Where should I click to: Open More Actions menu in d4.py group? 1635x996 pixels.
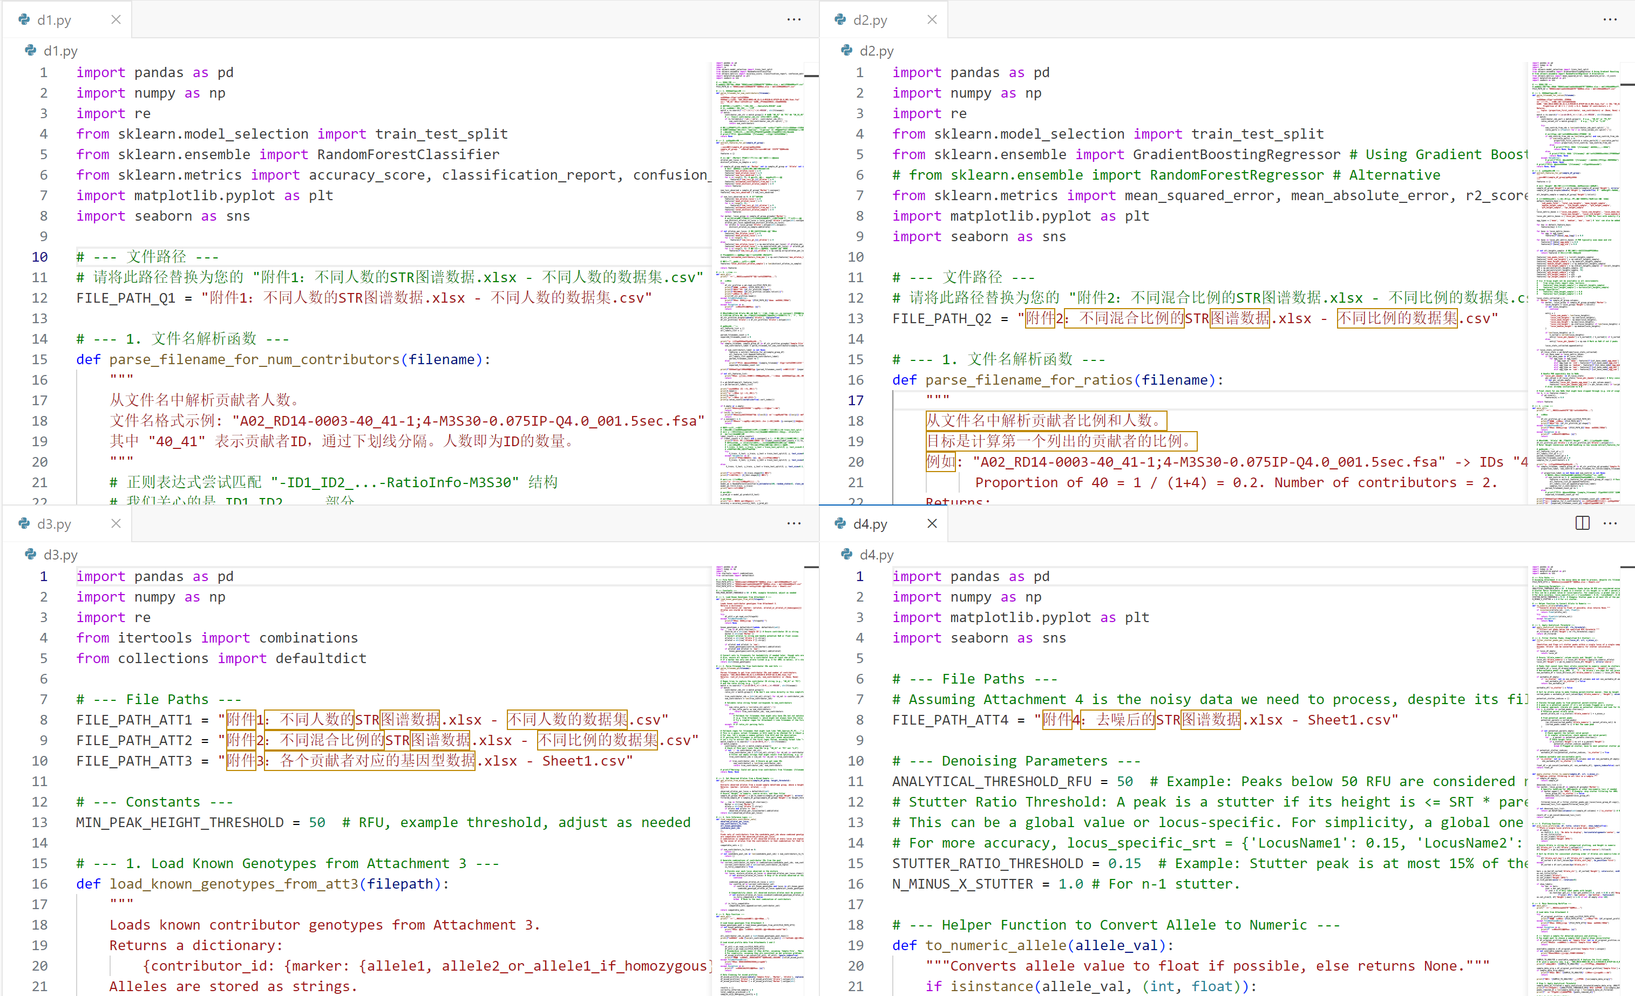[x=1610, y=524]
